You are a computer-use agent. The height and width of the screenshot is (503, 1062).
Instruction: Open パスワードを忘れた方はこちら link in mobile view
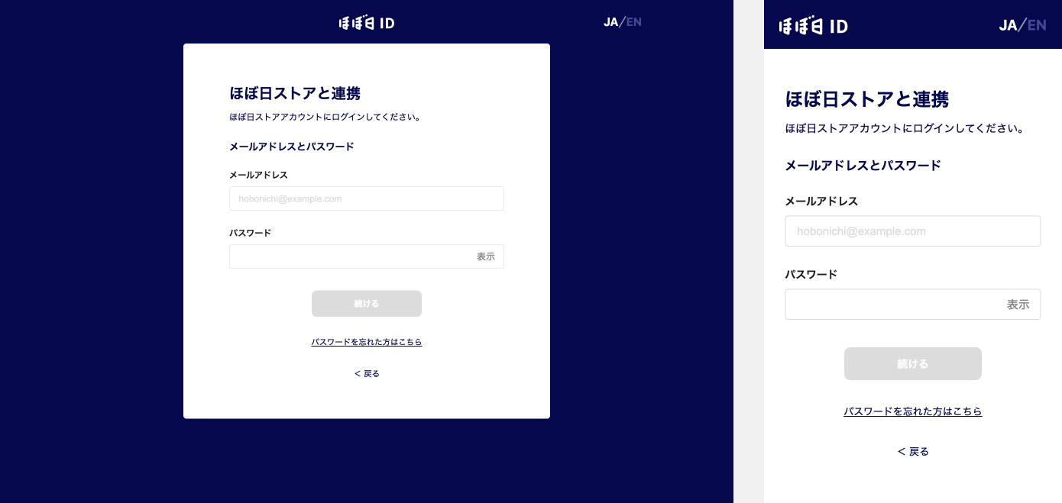913,411
